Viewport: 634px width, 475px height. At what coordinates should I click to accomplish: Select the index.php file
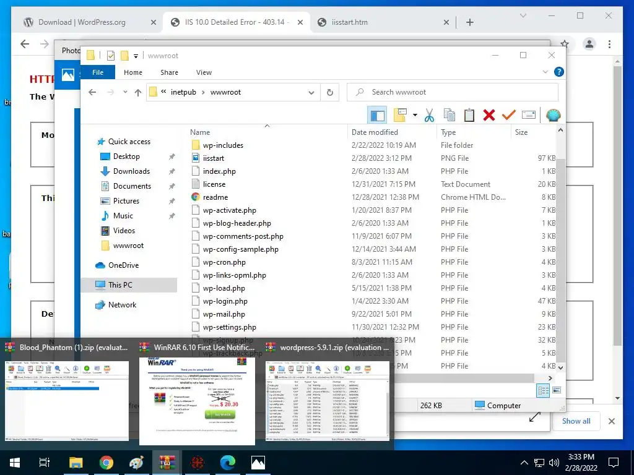(x=219, y=171)
